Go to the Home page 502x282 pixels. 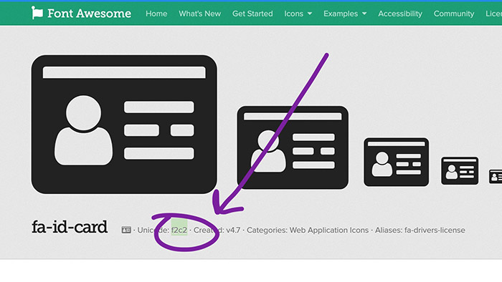pos(156,14)
